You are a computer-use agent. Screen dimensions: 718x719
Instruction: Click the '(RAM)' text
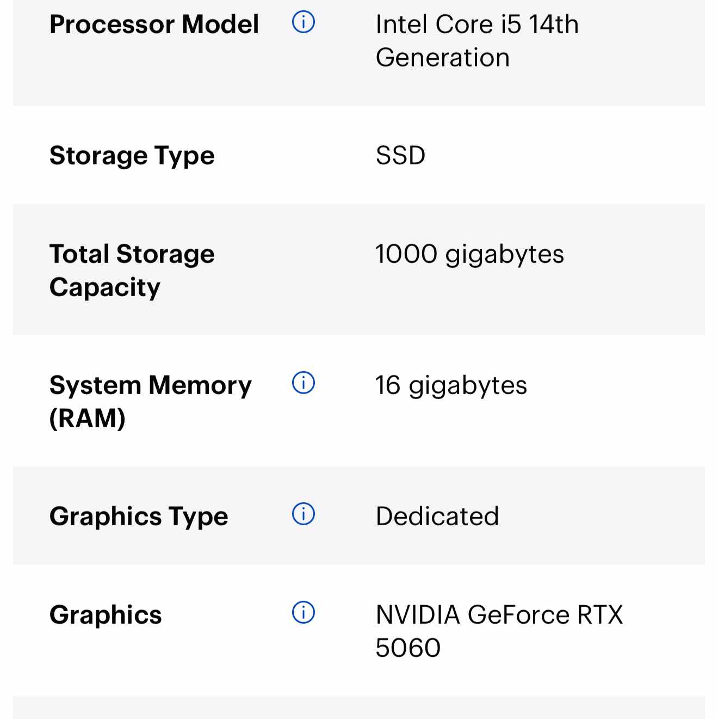point(87,419)
